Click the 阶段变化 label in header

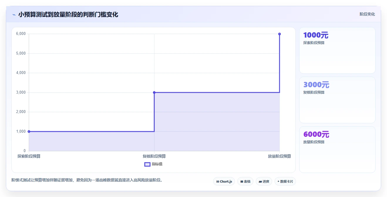[x=367, y=14]
